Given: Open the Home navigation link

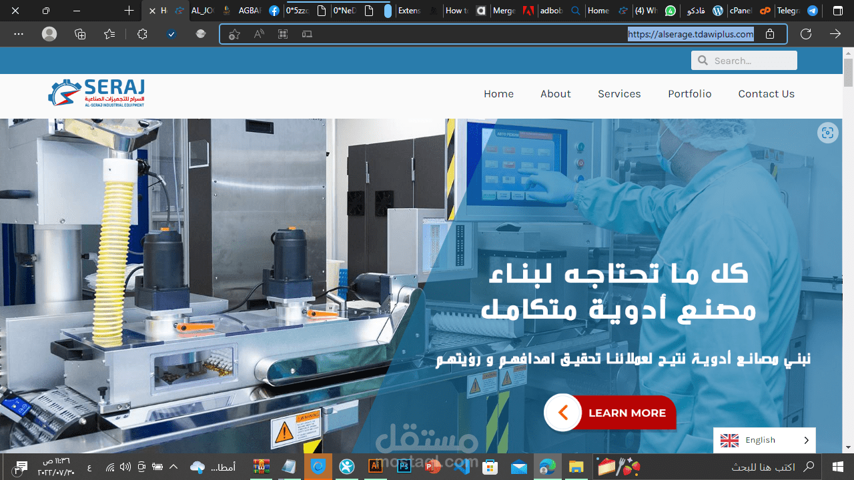Looking at the screenshot, I should [498, 94].
